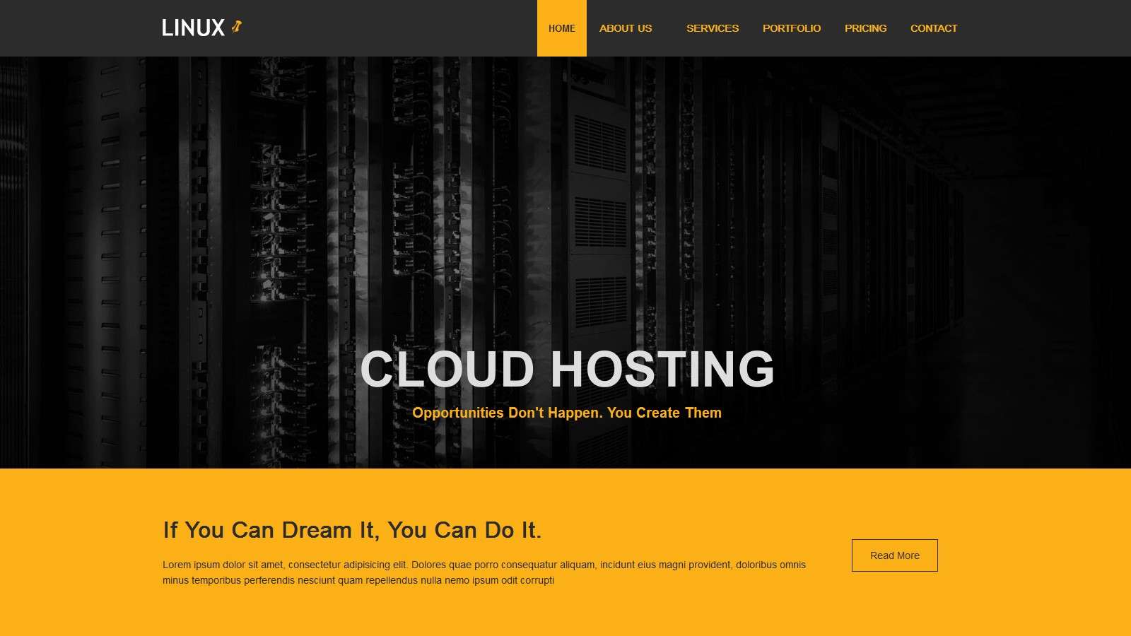This screenshot has width=1131, height=636.
Task: Click the 'Opportunities Don't Happen' tagline
Action: tap(566, 413)
